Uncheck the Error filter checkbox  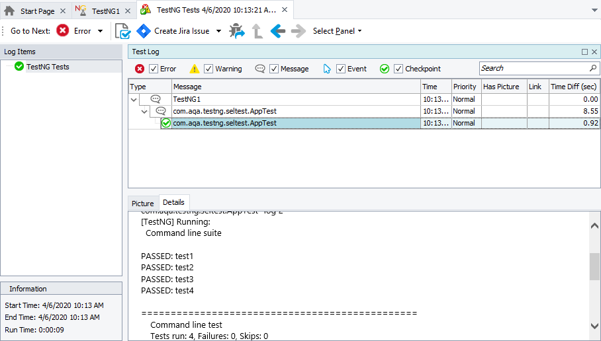(154, 69)
